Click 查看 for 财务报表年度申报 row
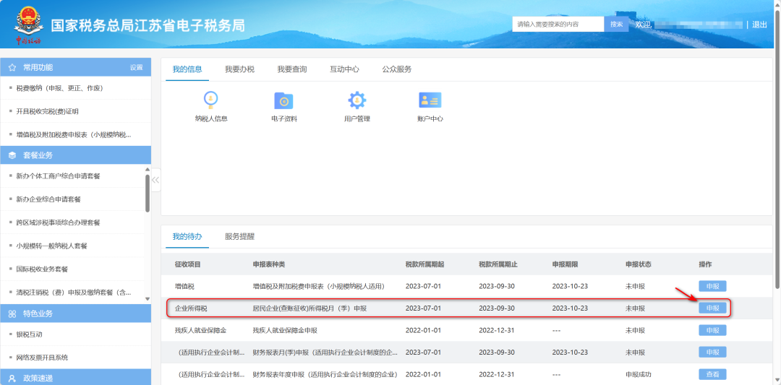 [712, 374]
